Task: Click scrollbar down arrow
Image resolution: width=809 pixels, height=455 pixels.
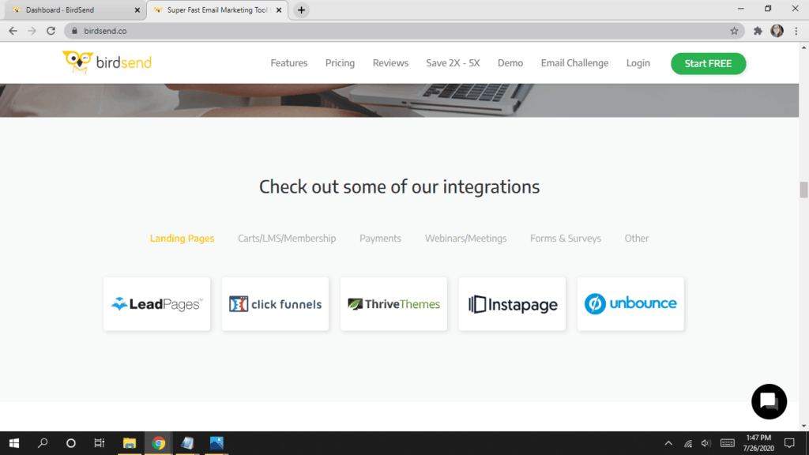Action: point(803,426)
